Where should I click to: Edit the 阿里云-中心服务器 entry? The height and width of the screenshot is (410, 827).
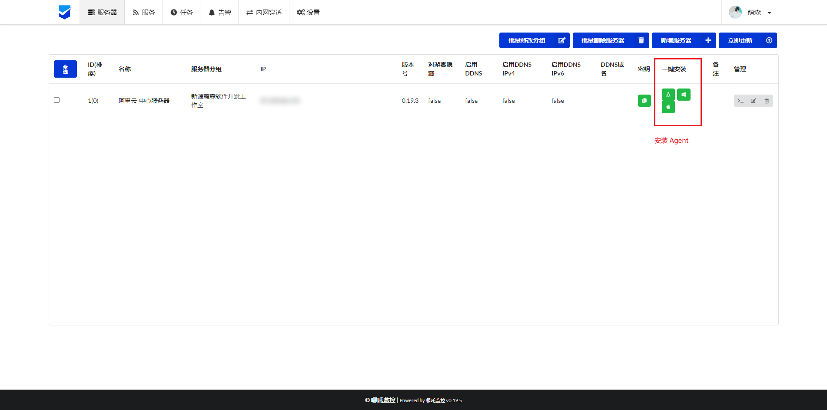coord(754,101)
